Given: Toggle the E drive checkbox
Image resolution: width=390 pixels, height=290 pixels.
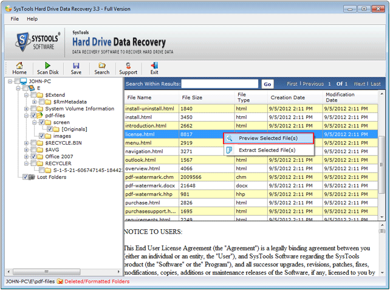Looking at the screenshot, I should (26, 88).
